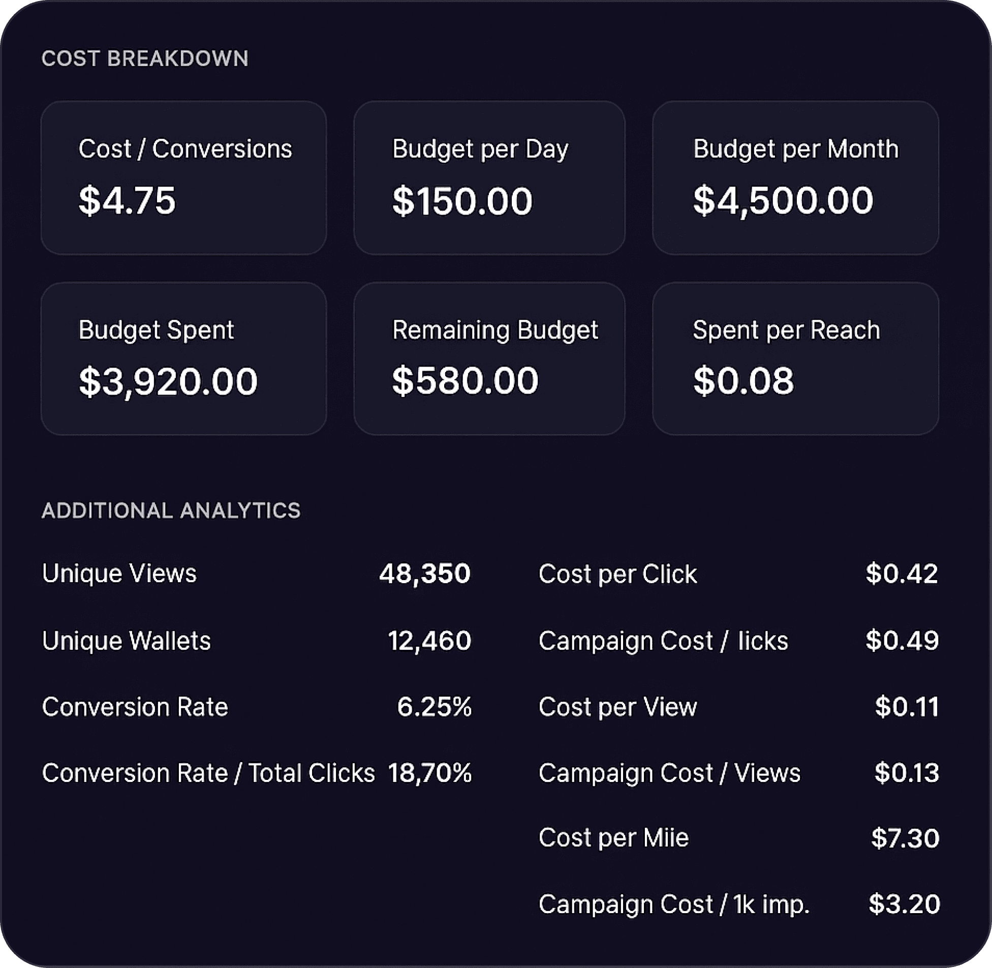Click the Unique Wallets value 12,460

pos(429,640)
